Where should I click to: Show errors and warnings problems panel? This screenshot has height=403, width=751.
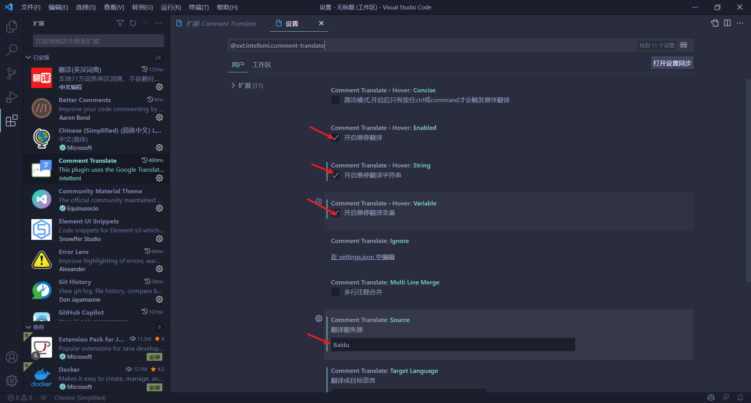point(20,398)
